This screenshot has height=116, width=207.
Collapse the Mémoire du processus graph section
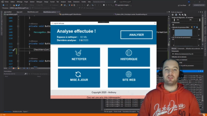(172, 27)
